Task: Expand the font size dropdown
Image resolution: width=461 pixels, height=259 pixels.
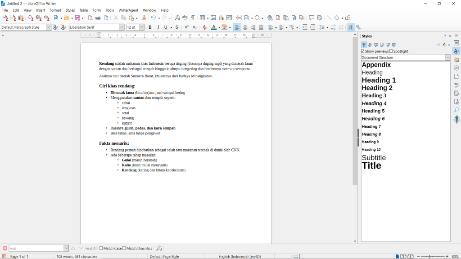Action: (x=142, y=27)
